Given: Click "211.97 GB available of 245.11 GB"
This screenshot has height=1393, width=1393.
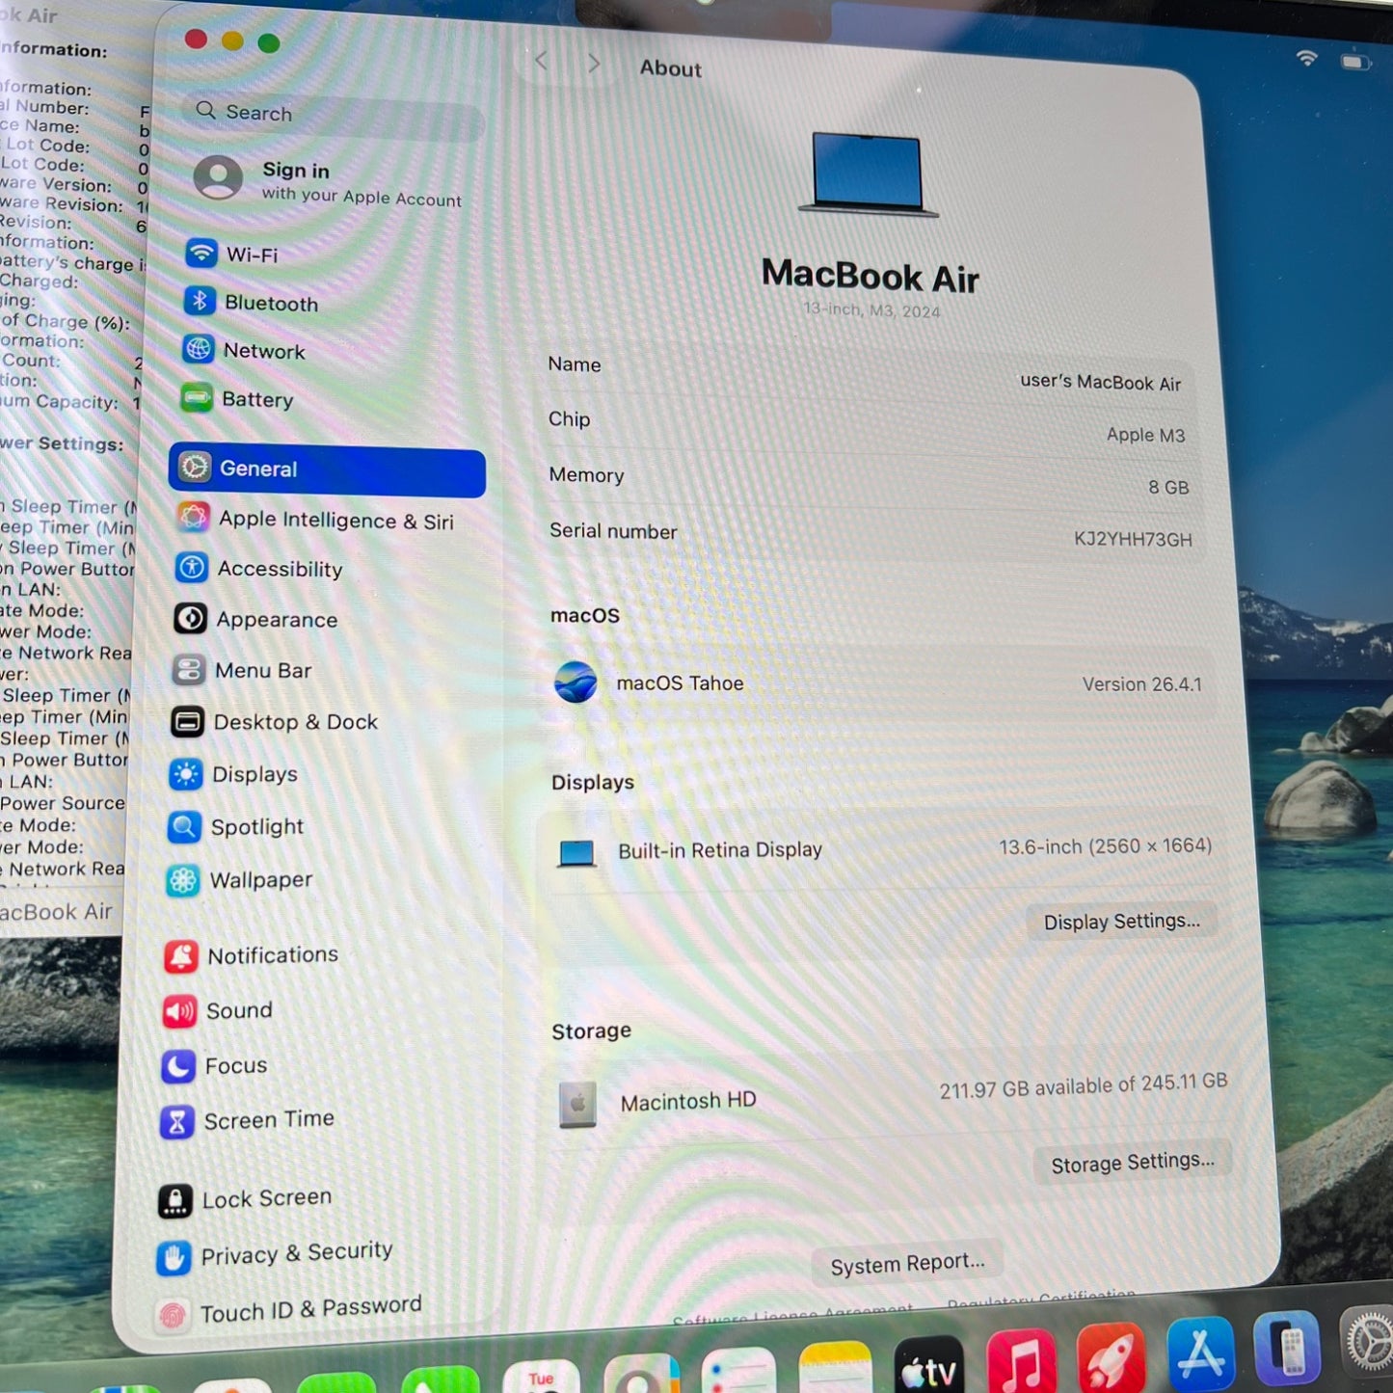Looking at the screenshot, I should coord(1084,1085).
